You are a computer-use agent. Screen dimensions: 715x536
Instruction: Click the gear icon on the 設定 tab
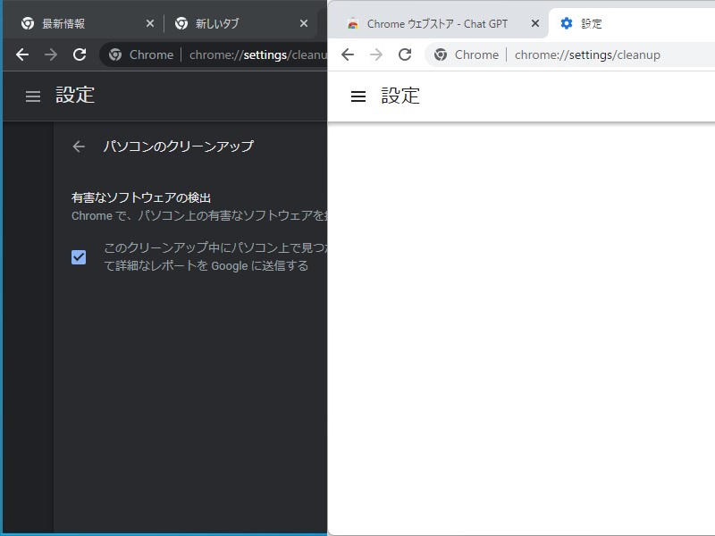click(x=567, y=23)
